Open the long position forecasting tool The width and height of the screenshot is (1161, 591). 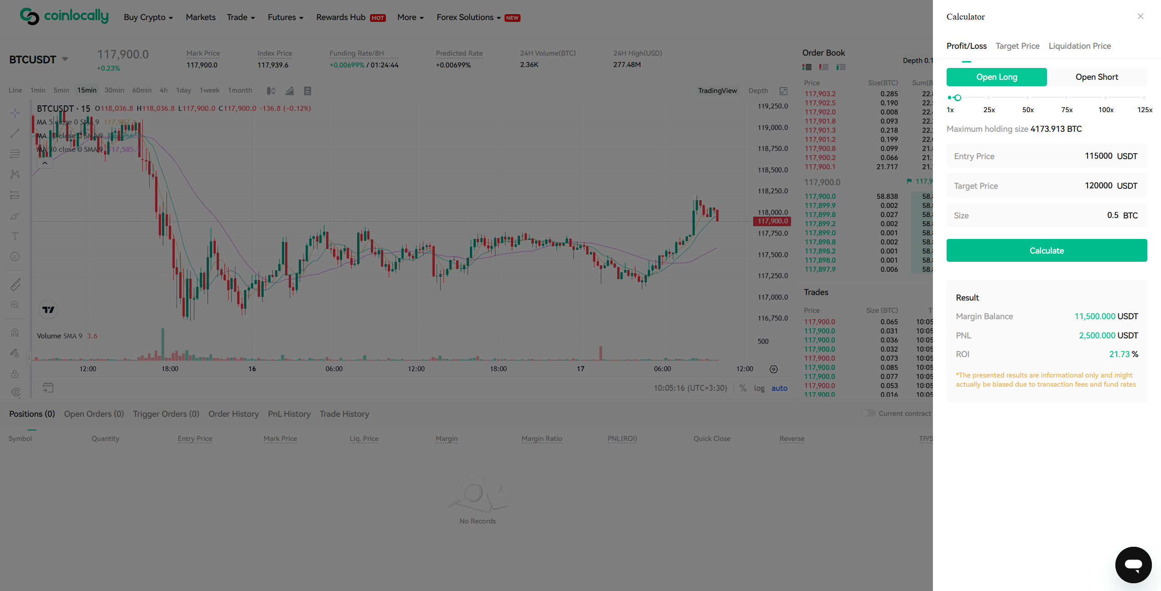(15, 195)
